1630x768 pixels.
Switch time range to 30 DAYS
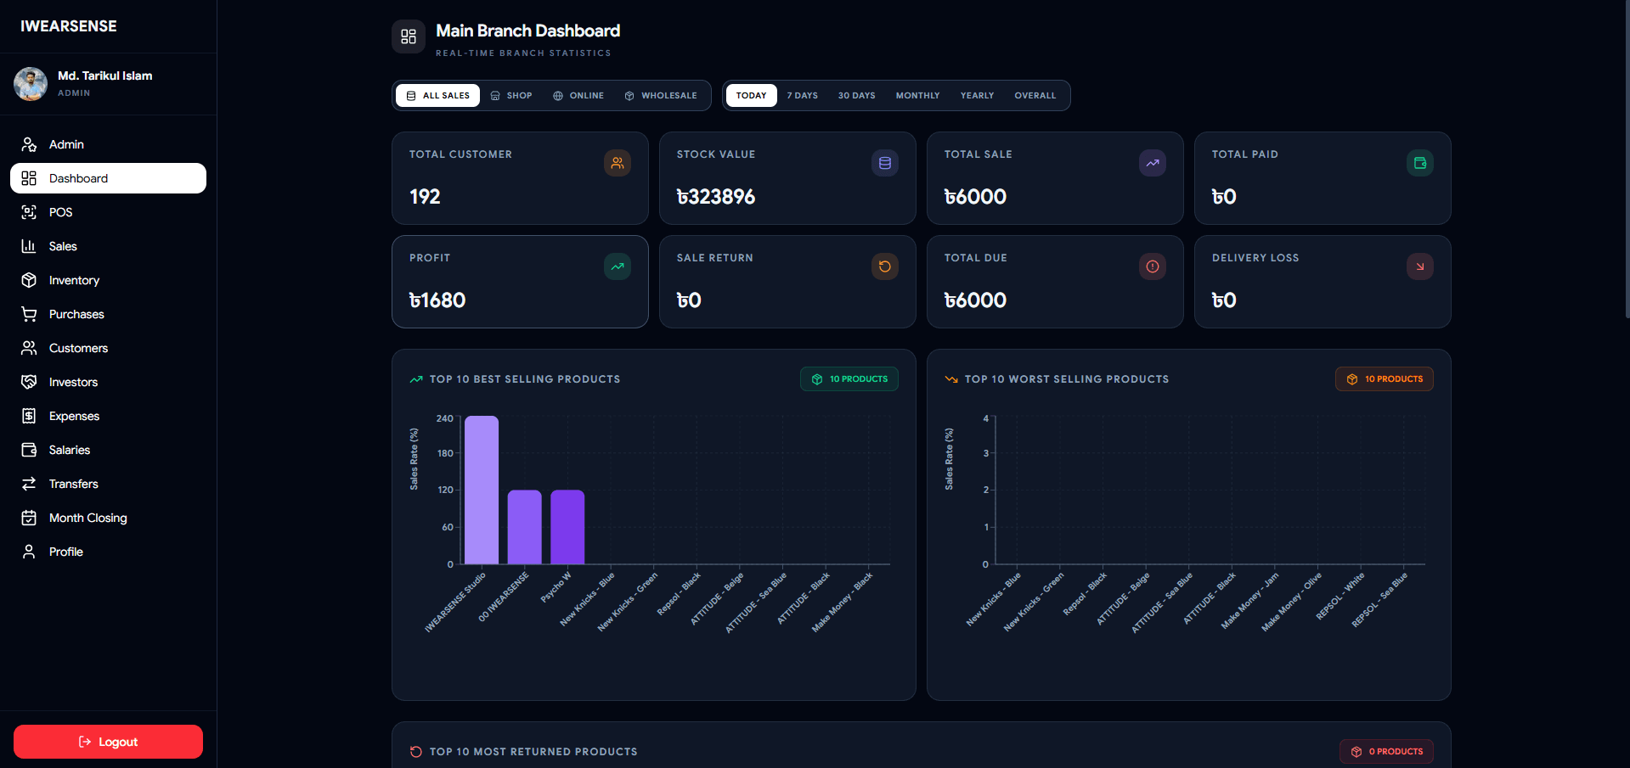pyautogui.click(x=856, y=95)
